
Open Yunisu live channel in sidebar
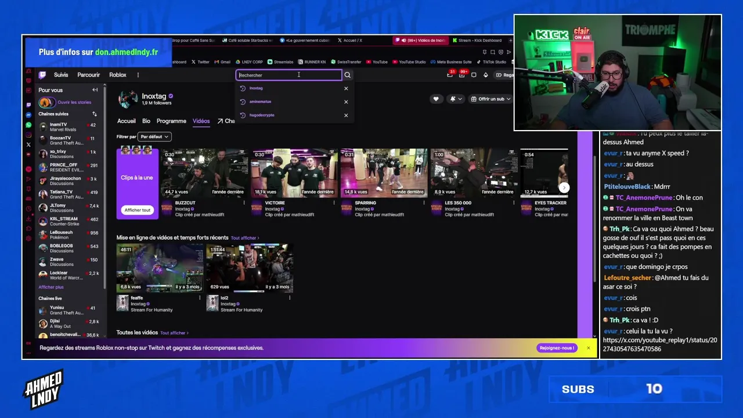coord(70,310)
